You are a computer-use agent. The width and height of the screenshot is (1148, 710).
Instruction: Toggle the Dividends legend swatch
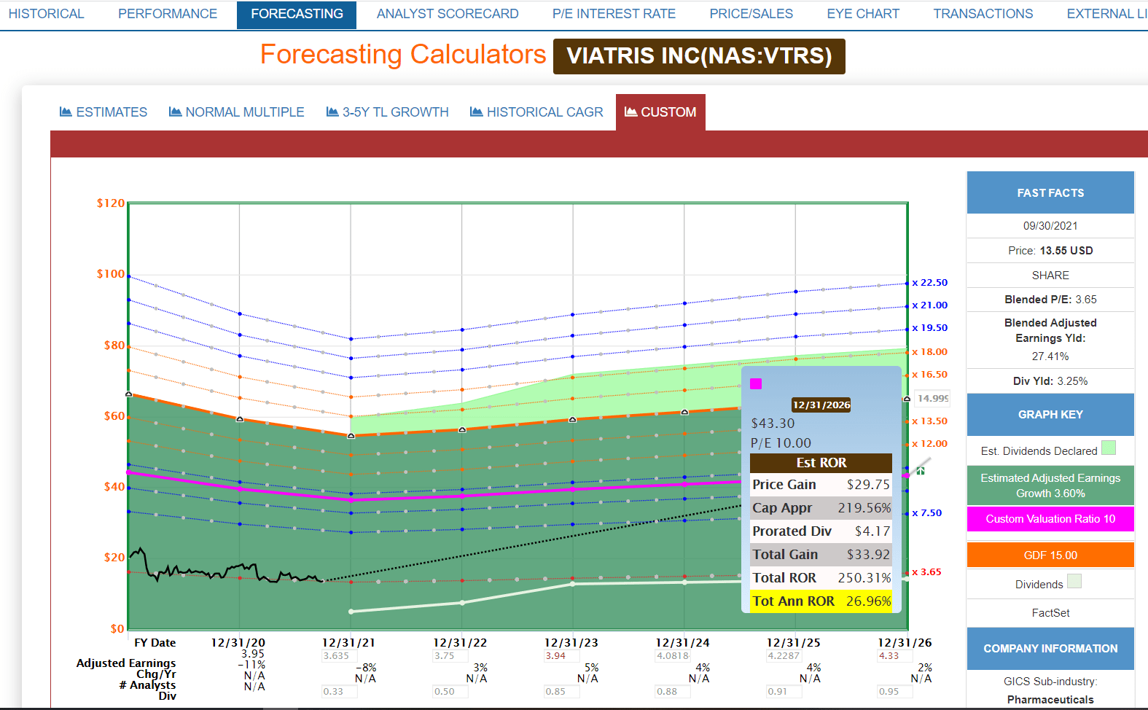point(1074,581)
